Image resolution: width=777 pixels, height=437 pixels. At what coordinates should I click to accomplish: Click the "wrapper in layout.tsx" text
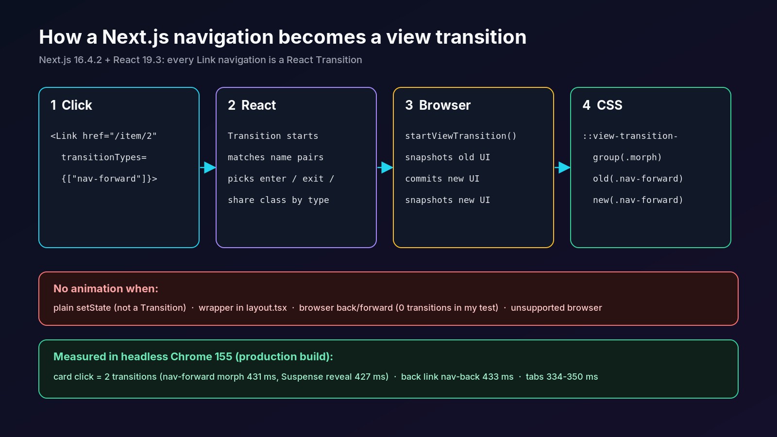pos(243,308)
